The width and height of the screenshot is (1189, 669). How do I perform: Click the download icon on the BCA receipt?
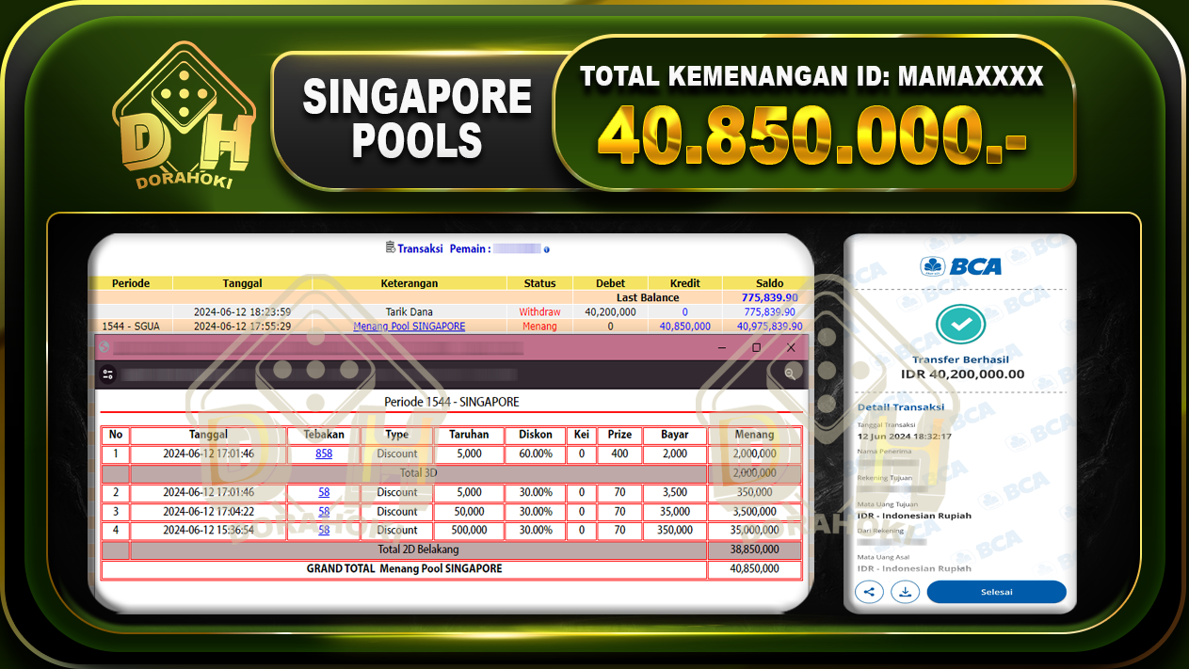pos(905,592)
